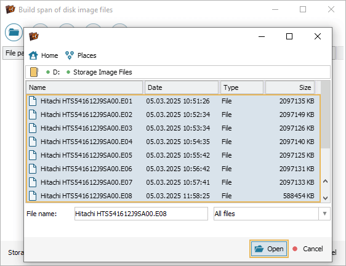Expand the All files type dropdown arrow
Image resolution: width=346 pixels, height=266 pixels.
[324, 214]
